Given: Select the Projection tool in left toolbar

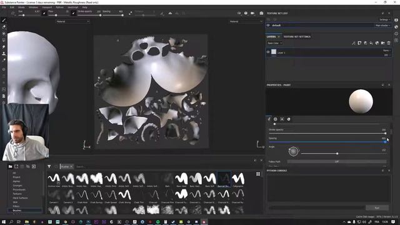Looking at the screenshot, I should coord(4,33).
